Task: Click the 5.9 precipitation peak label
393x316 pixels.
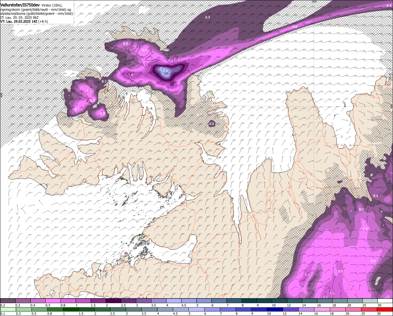Action: (165, 71)
